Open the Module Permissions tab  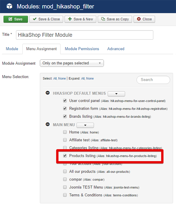[x=82, y=49]
